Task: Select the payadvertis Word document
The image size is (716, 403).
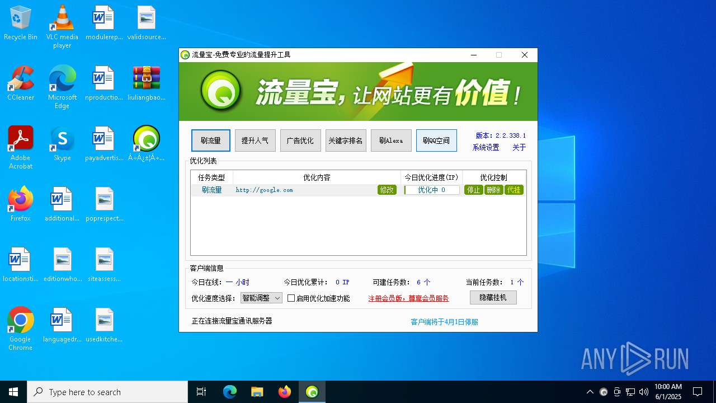Action: coord(104,144)
